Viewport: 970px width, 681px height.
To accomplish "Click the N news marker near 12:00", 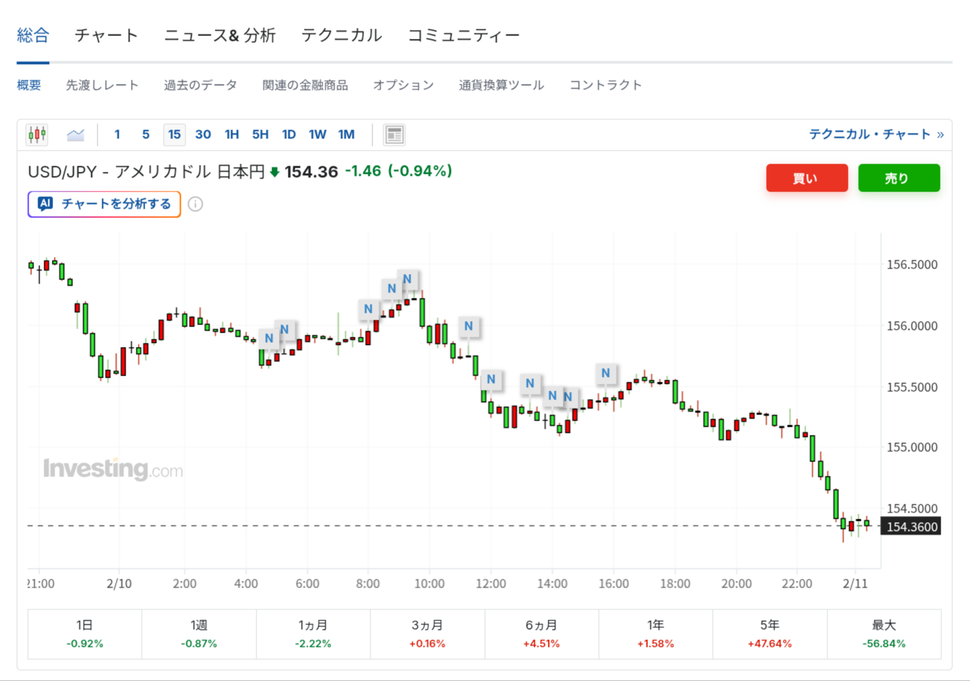I will [x=490, y=379].
